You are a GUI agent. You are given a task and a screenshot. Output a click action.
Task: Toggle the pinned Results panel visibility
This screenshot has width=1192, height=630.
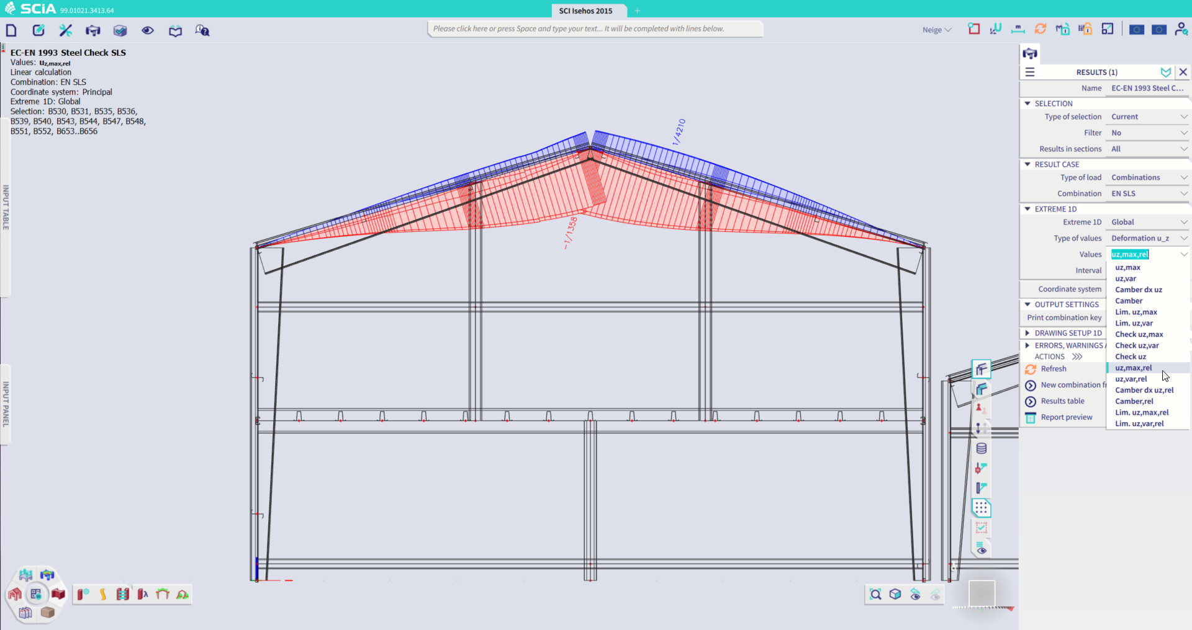pyautogui.click(x=1165, y=72)
